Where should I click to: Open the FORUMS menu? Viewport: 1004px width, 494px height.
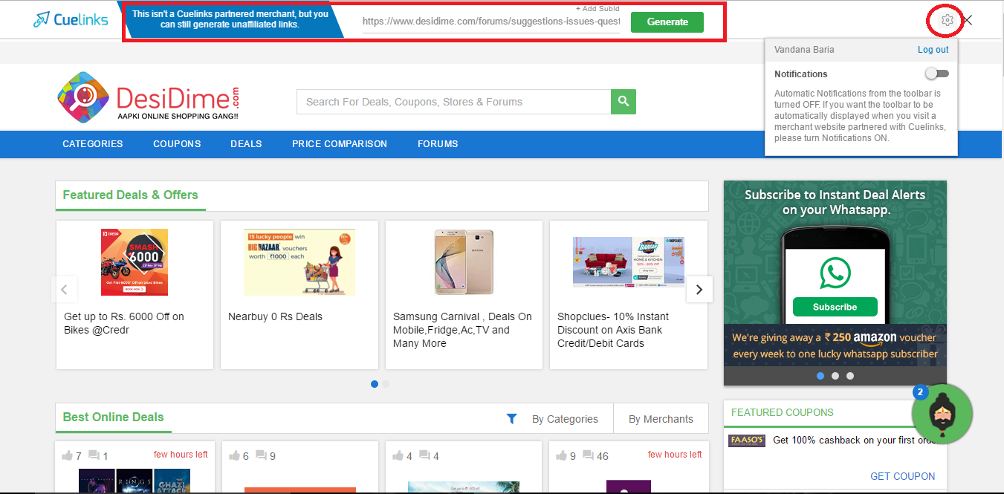click(x=438, y=144)
